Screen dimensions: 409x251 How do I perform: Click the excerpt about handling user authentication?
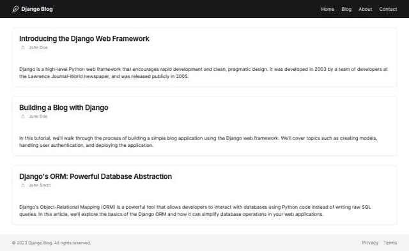198,142
